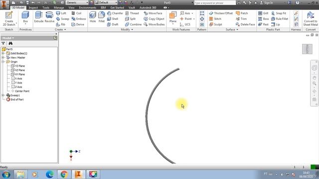Select the Snap Fit tool

[x=279, y=13]
